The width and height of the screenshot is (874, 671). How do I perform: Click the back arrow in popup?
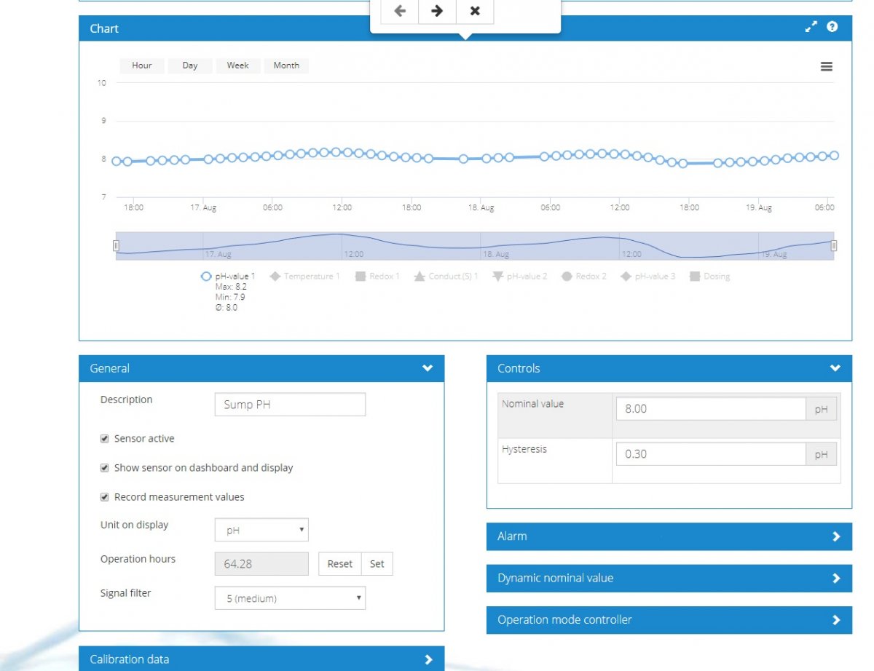399,11
